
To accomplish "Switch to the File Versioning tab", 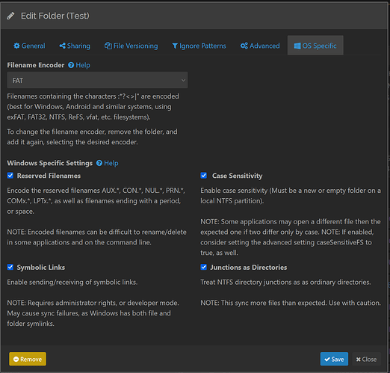I will 131,46.
